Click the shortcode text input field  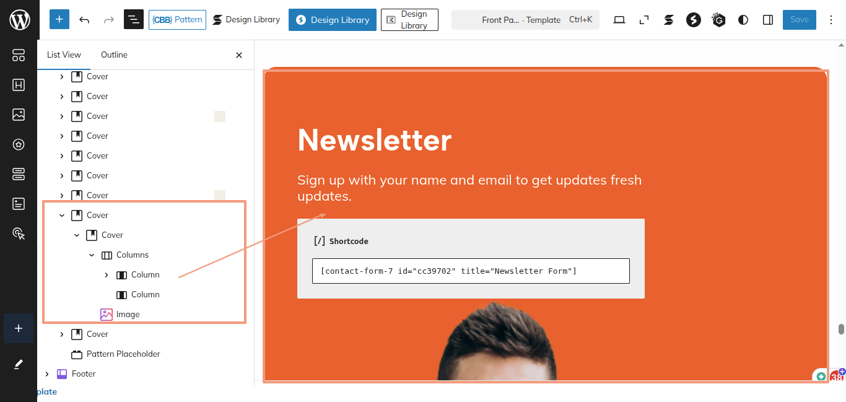(471, 271)
